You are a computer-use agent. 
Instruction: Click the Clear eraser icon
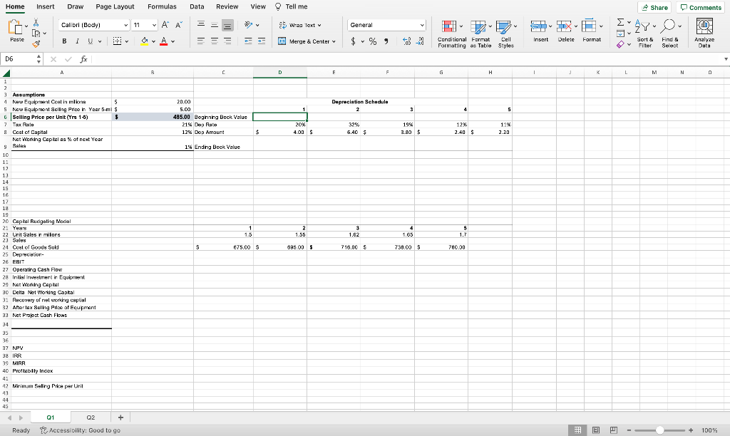pyautogui.click(x=621, y=44)
